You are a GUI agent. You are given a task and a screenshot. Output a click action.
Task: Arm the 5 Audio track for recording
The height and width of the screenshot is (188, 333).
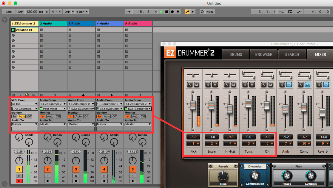pos(132,181)
